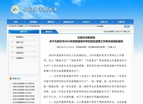The height and width of the screenshot is (104, 143).
Task: Click the 通知公告 tab above the article
Action: 49,32
